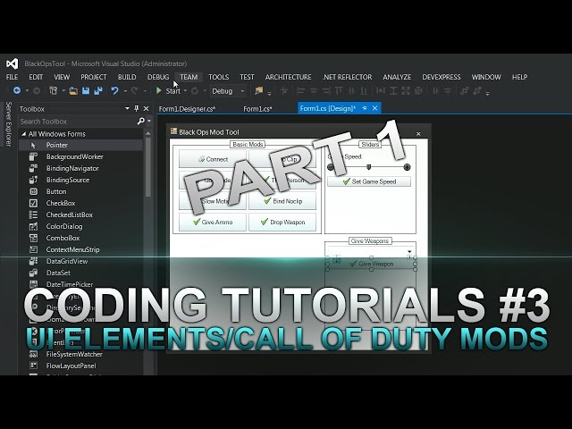The image size is (572, 429).
Task: Open the Start button dropdown arrow
Action: [x=185, y=91]
